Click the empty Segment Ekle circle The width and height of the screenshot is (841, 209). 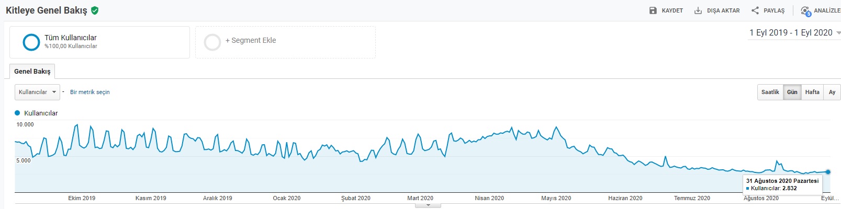click(x=212, y=42)
